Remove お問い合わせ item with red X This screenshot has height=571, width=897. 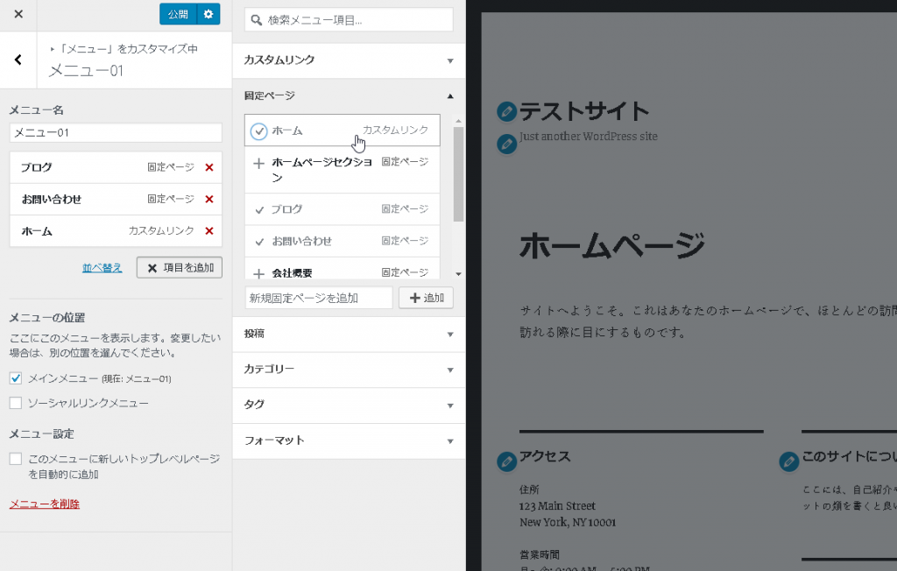(208, 199)
